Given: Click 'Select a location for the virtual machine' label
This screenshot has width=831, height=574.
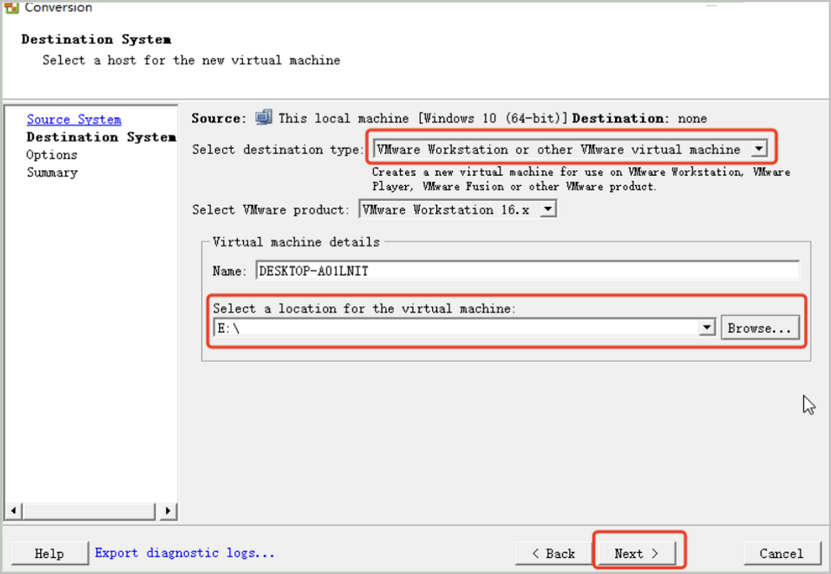Looking at the screenshot, I should [364, 308].
